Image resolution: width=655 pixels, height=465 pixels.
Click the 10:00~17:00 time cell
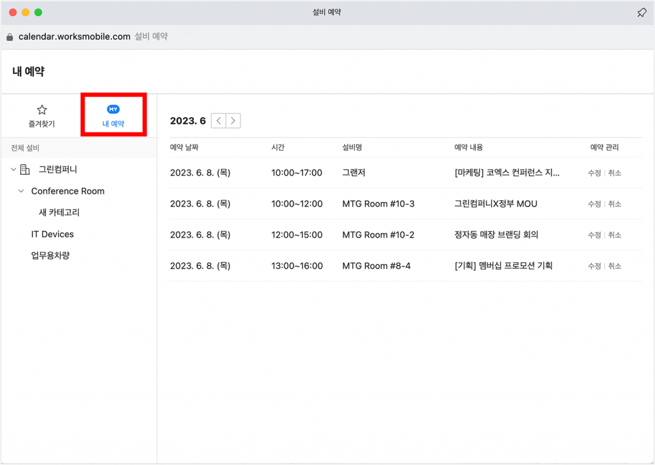pos(297,173)
